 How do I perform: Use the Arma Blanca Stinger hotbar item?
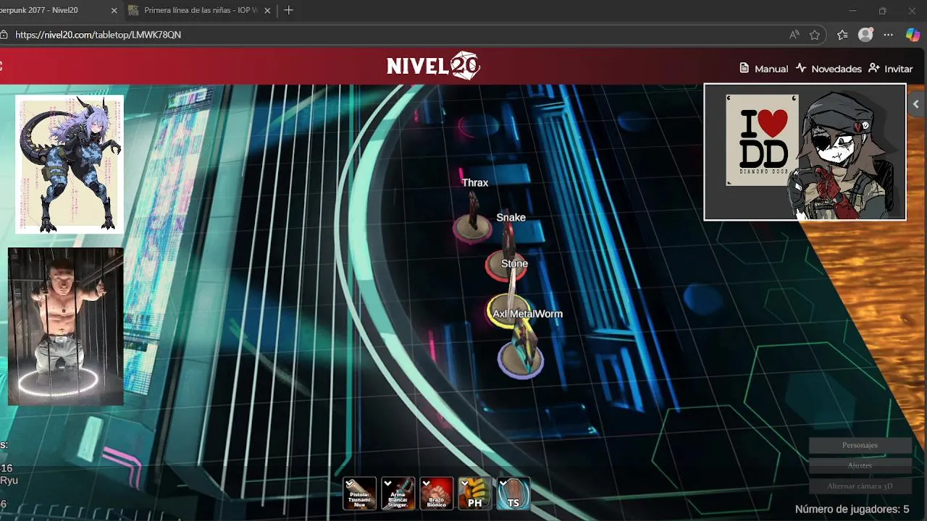coord(398,494)
